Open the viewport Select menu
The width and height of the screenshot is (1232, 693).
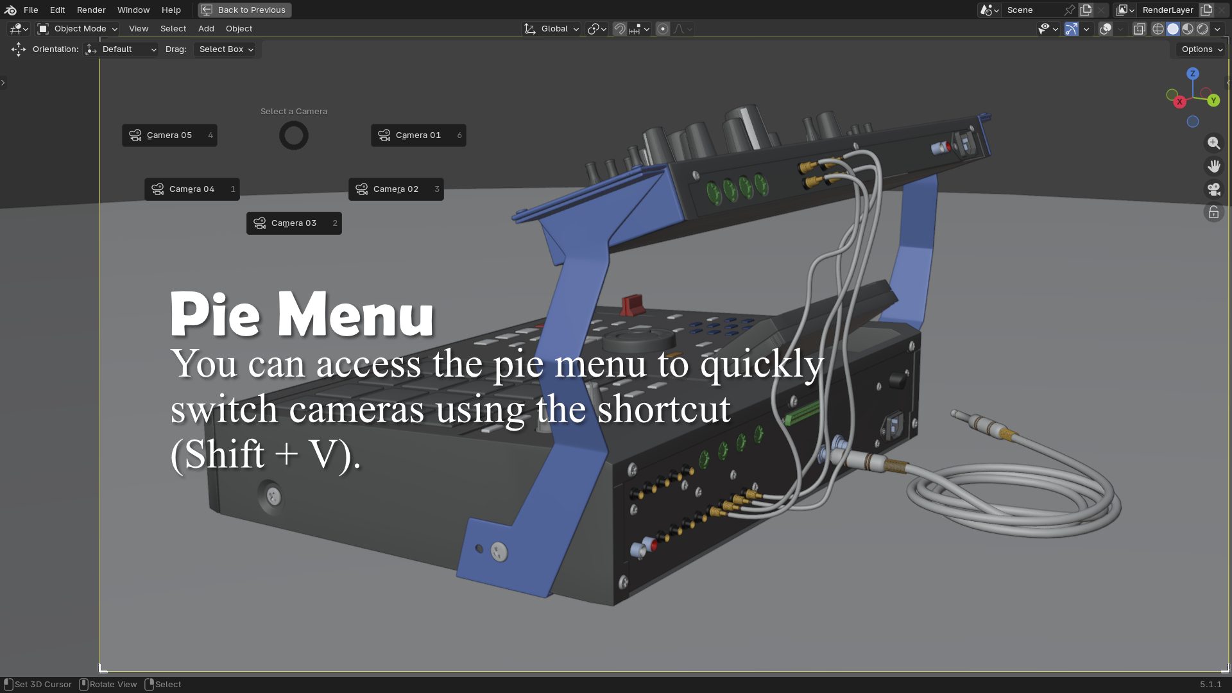173,29
